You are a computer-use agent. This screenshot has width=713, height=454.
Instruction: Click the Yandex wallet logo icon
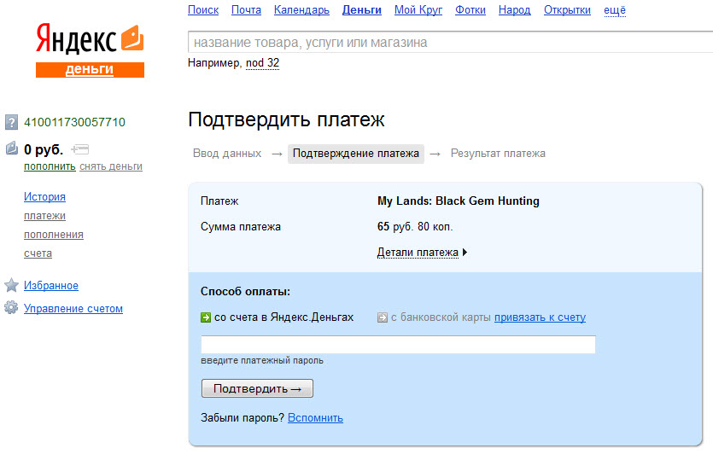click(132, 38)
